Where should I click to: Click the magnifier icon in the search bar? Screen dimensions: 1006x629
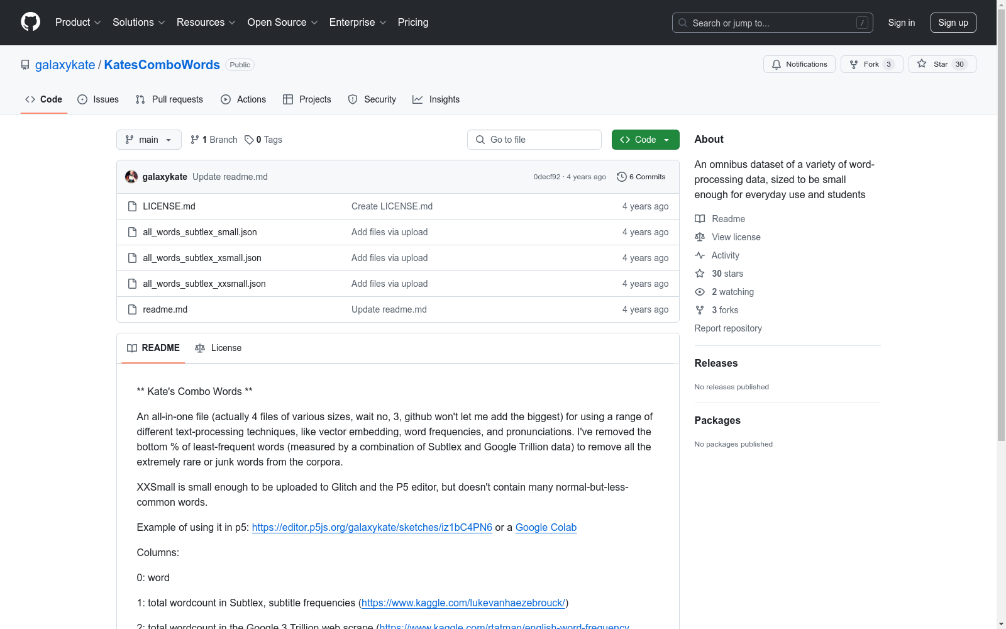(x=683, y=23)
